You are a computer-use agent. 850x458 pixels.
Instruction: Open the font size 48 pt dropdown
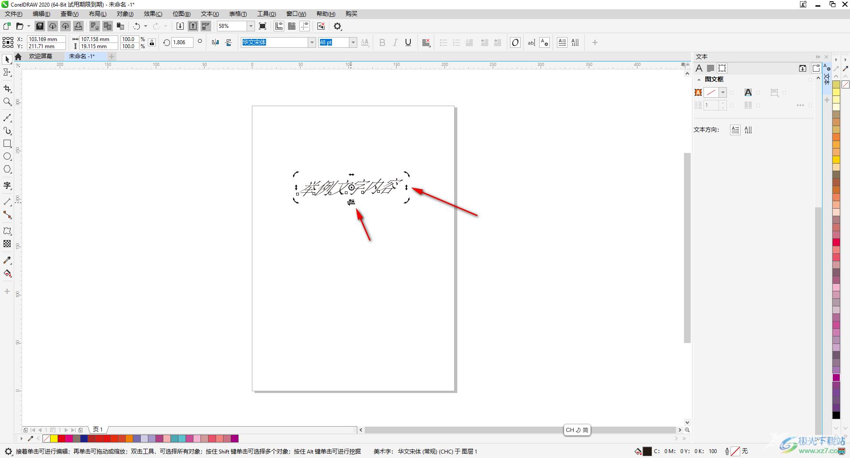pos(353,42)
